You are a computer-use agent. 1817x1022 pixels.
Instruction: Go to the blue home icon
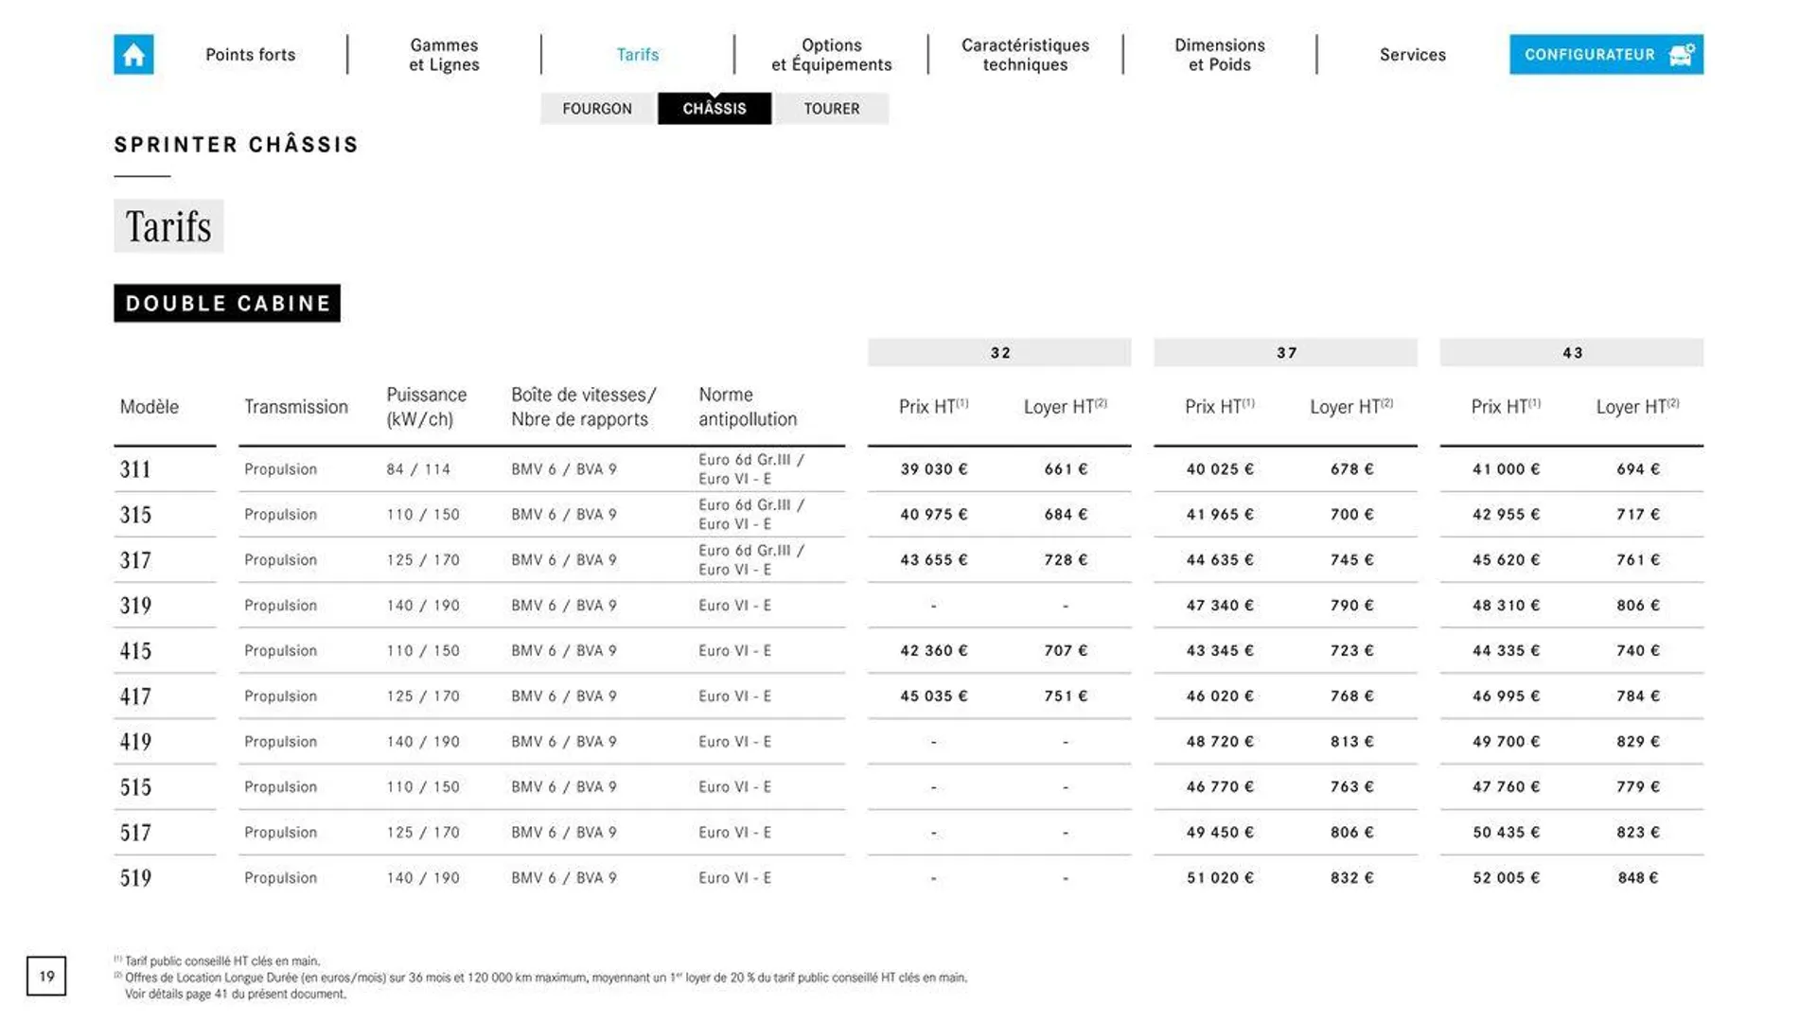(x=133, y=54)
